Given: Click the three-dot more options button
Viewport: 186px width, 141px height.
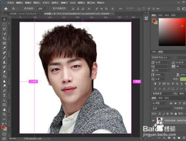Looking at the screenshot, I should (x=121, y=9).
